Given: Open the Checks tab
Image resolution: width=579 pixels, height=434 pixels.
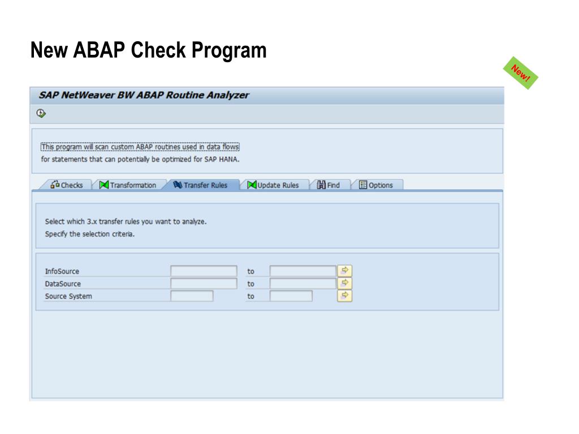Looking at the screenshot, I should [67, 185].
